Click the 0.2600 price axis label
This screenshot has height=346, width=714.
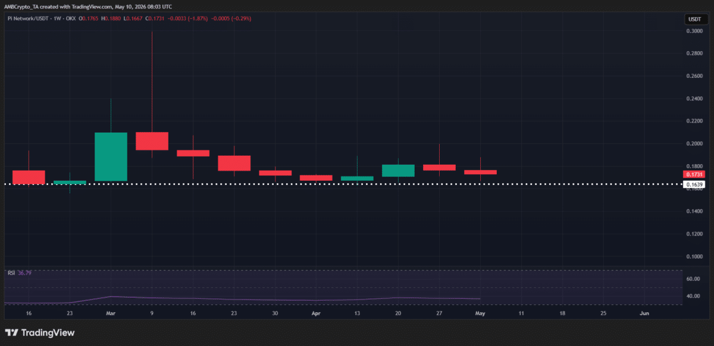(x=694, y=76)
